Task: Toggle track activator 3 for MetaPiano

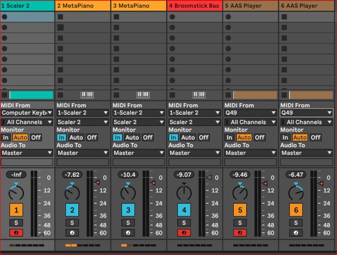Action: (x=128, y=210)
